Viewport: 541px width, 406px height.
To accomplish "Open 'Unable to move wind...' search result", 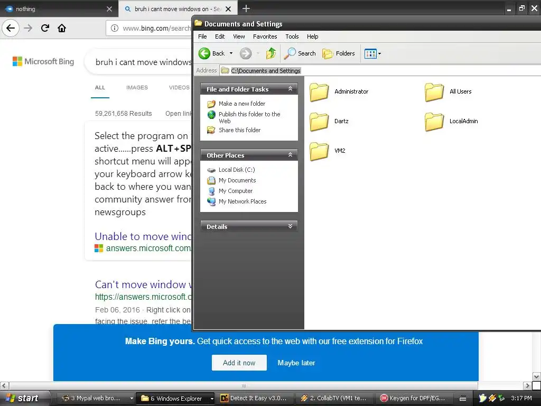I will coord(143,236).
